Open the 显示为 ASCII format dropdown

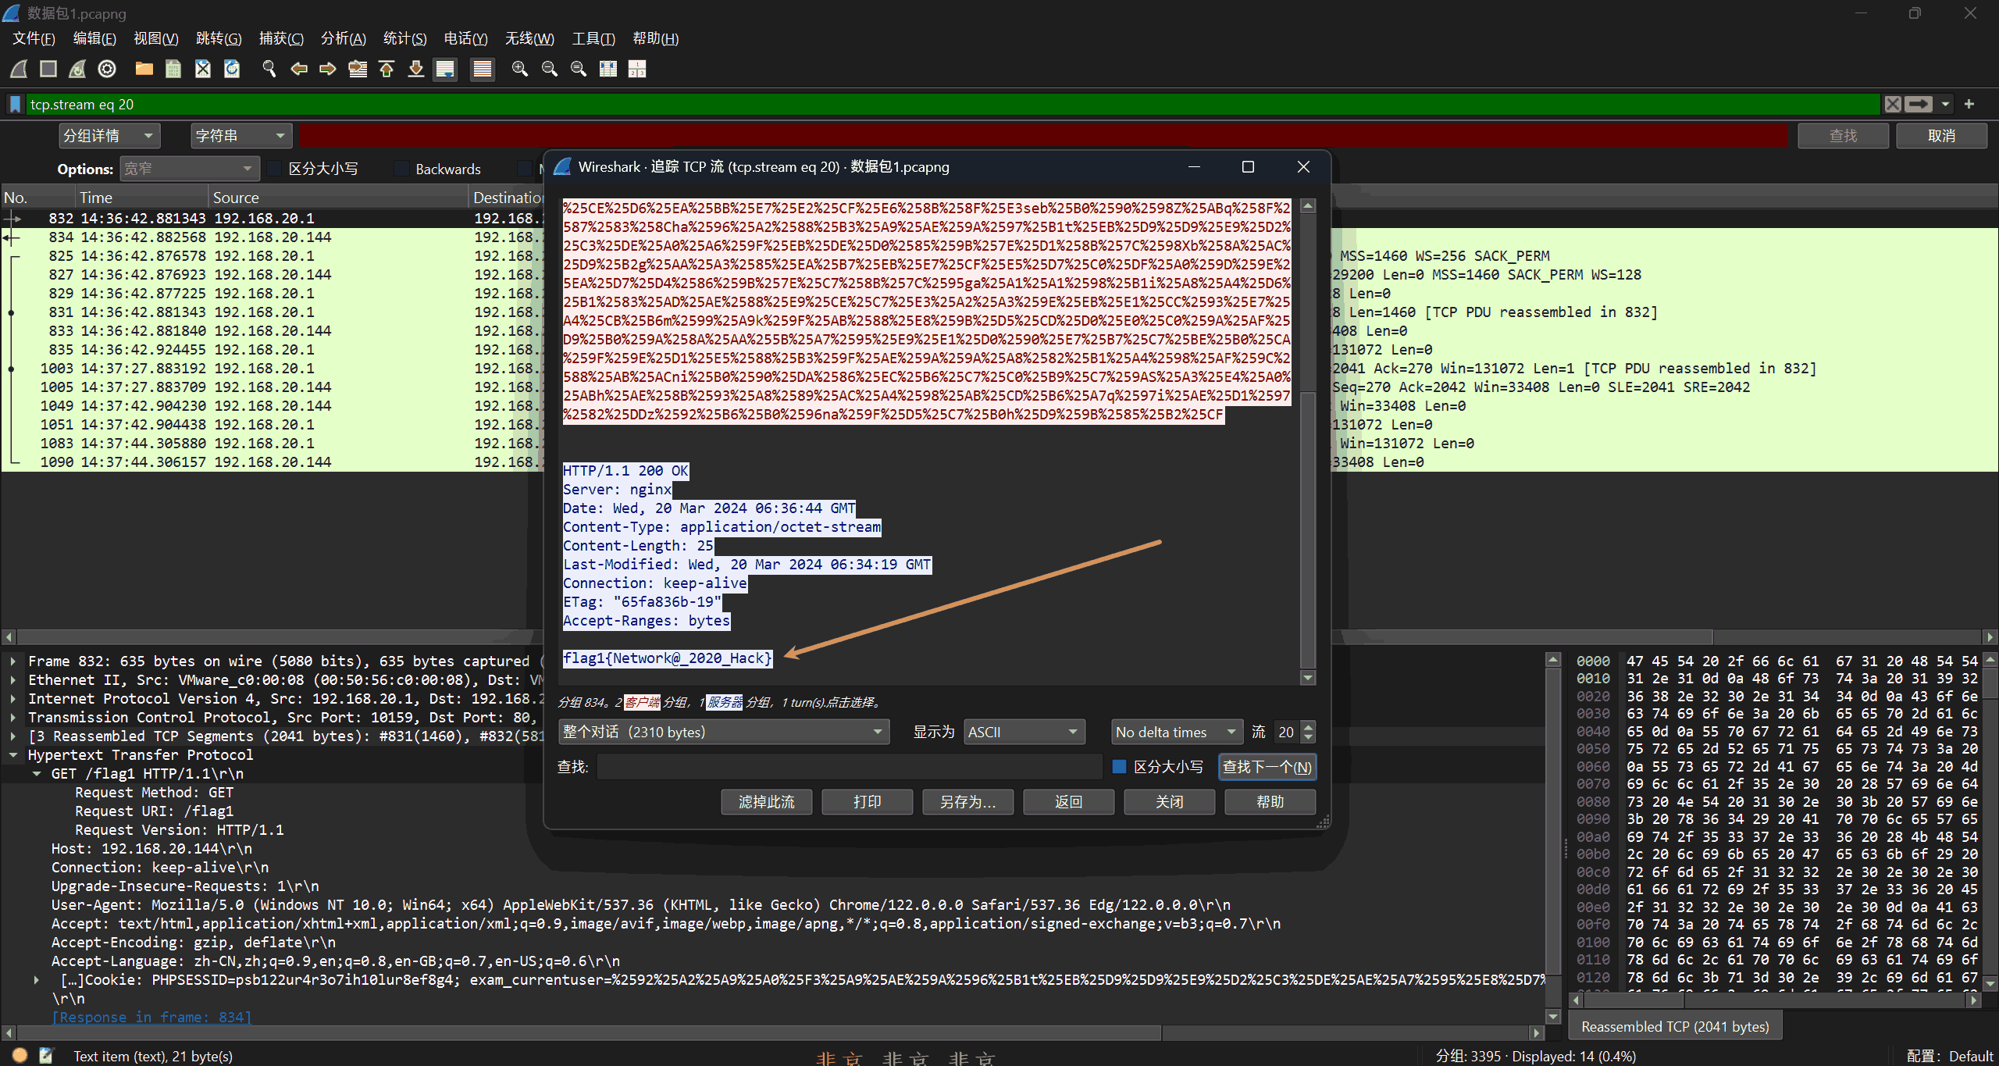(1024, 732)
